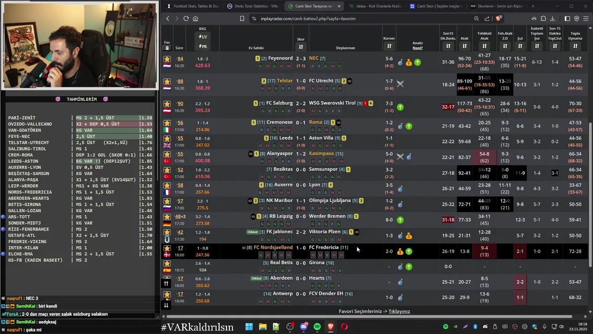The height and width of the screenshot is (334, 593).
Task: Sort by Son15 Dk.Baskı column arrows
Action: pos(448,46)
